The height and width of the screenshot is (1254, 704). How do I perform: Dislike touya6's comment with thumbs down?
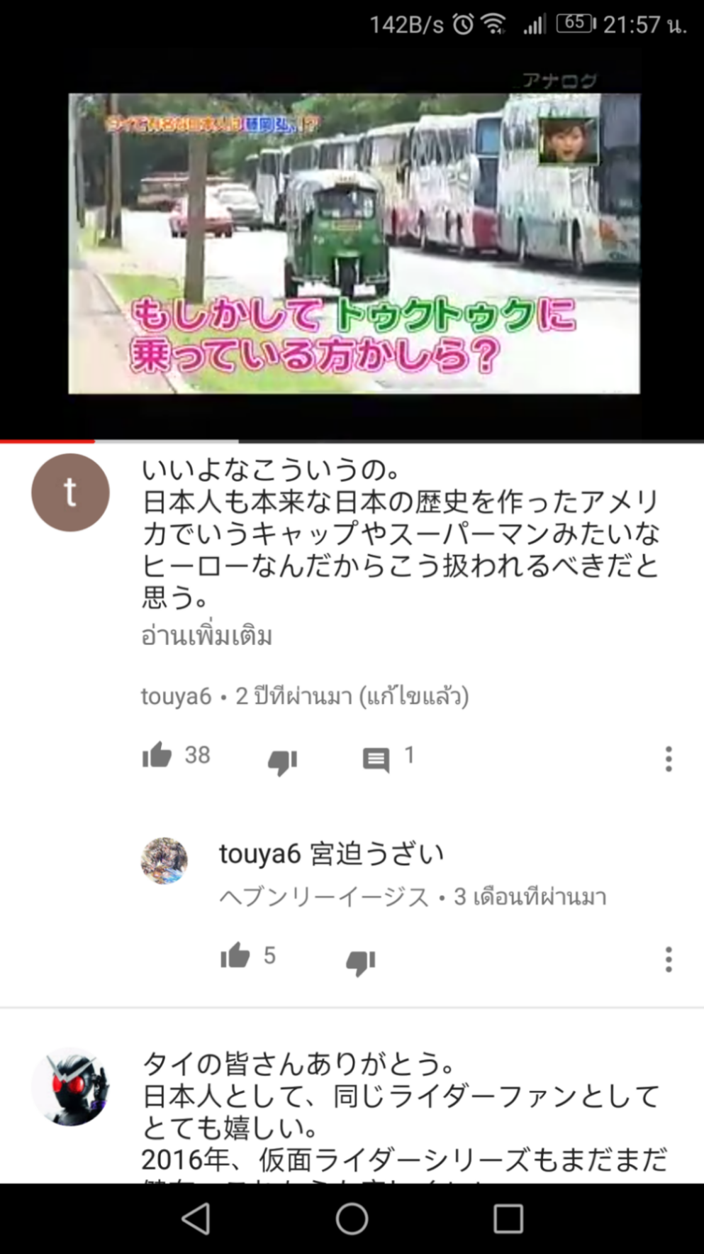tap(282, 761)
